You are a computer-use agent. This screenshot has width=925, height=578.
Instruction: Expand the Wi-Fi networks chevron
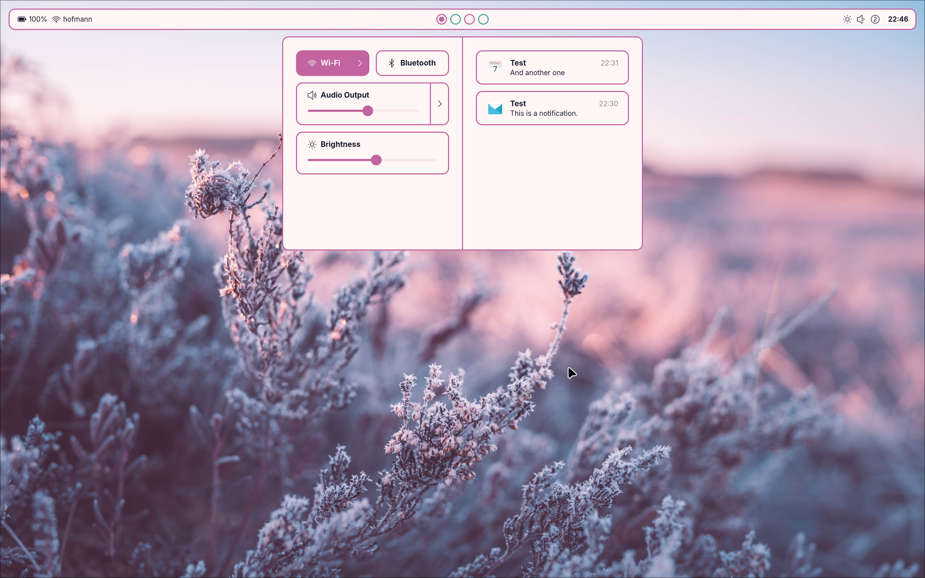(360, 63)
